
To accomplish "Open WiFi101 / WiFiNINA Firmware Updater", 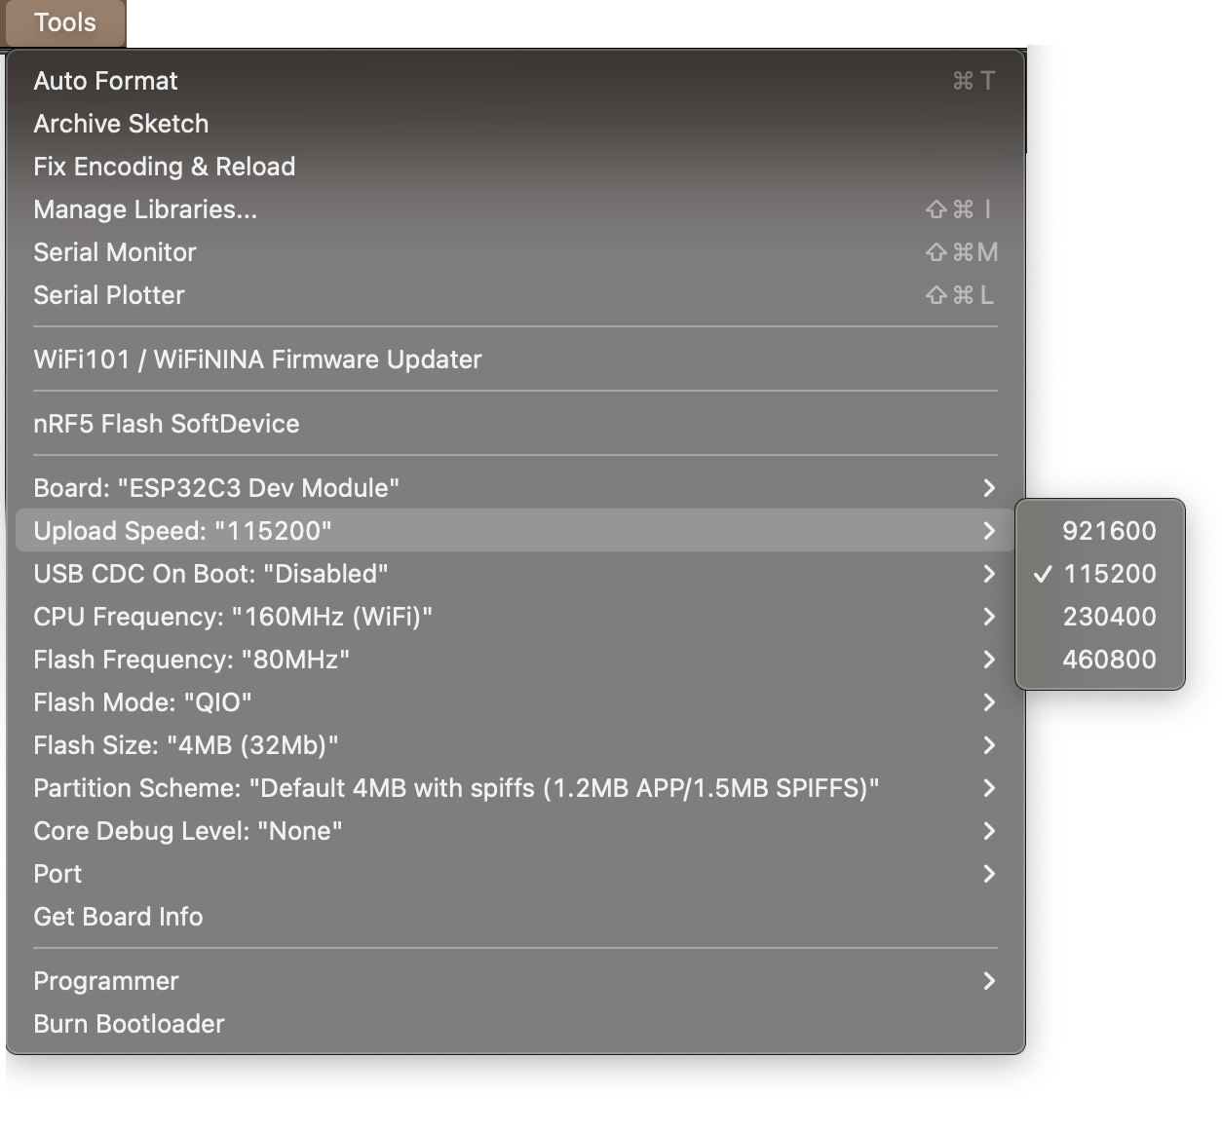I will point(257,359).
